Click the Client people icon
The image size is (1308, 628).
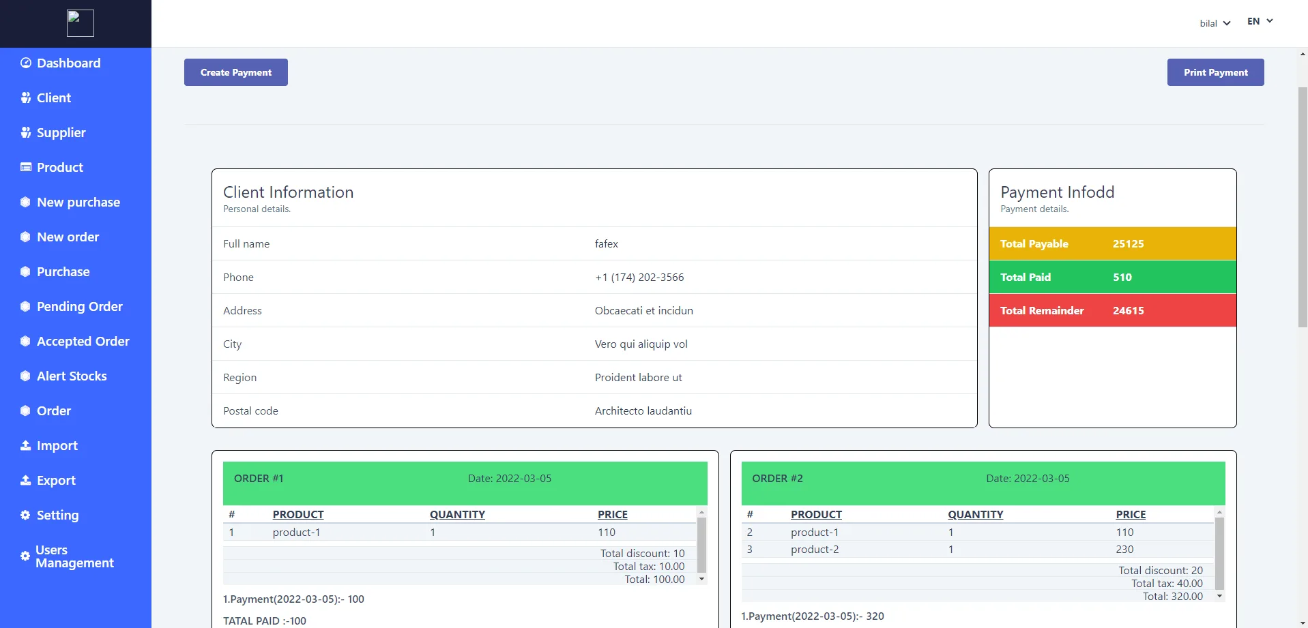pos(26,98)
